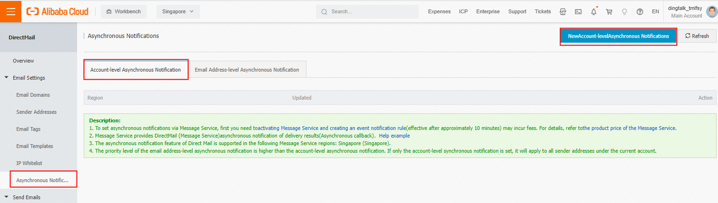Collapse the Email Settings section
Image resolution: width=718 pixels, height=203 pixels.
pyautogui.click(x=29, y=78)
